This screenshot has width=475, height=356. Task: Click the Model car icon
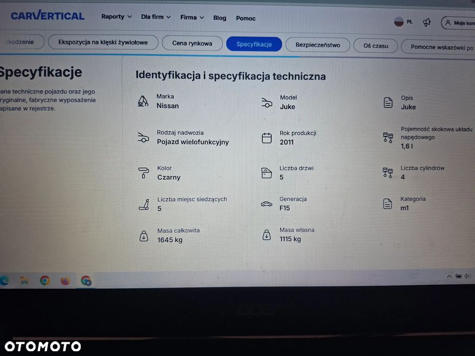(x=266, y=103)
